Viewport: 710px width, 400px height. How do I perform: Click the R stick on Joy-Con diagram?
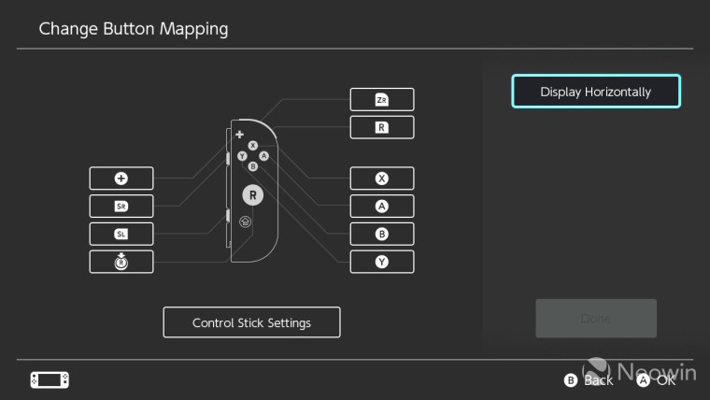(252, 195)
